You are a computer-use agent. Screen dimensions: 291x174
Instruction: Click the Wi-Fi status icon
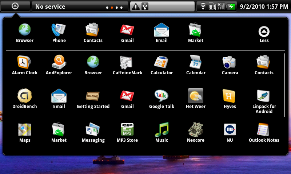[x=203, y=7]
